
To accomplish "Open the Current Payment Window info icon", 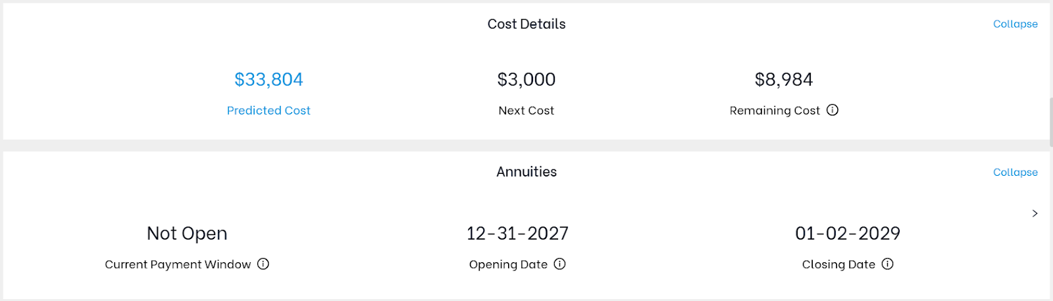I will (263, 264).
